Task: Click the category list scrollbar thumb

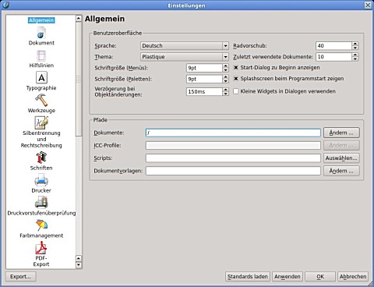Action: (x=79, y=80)
